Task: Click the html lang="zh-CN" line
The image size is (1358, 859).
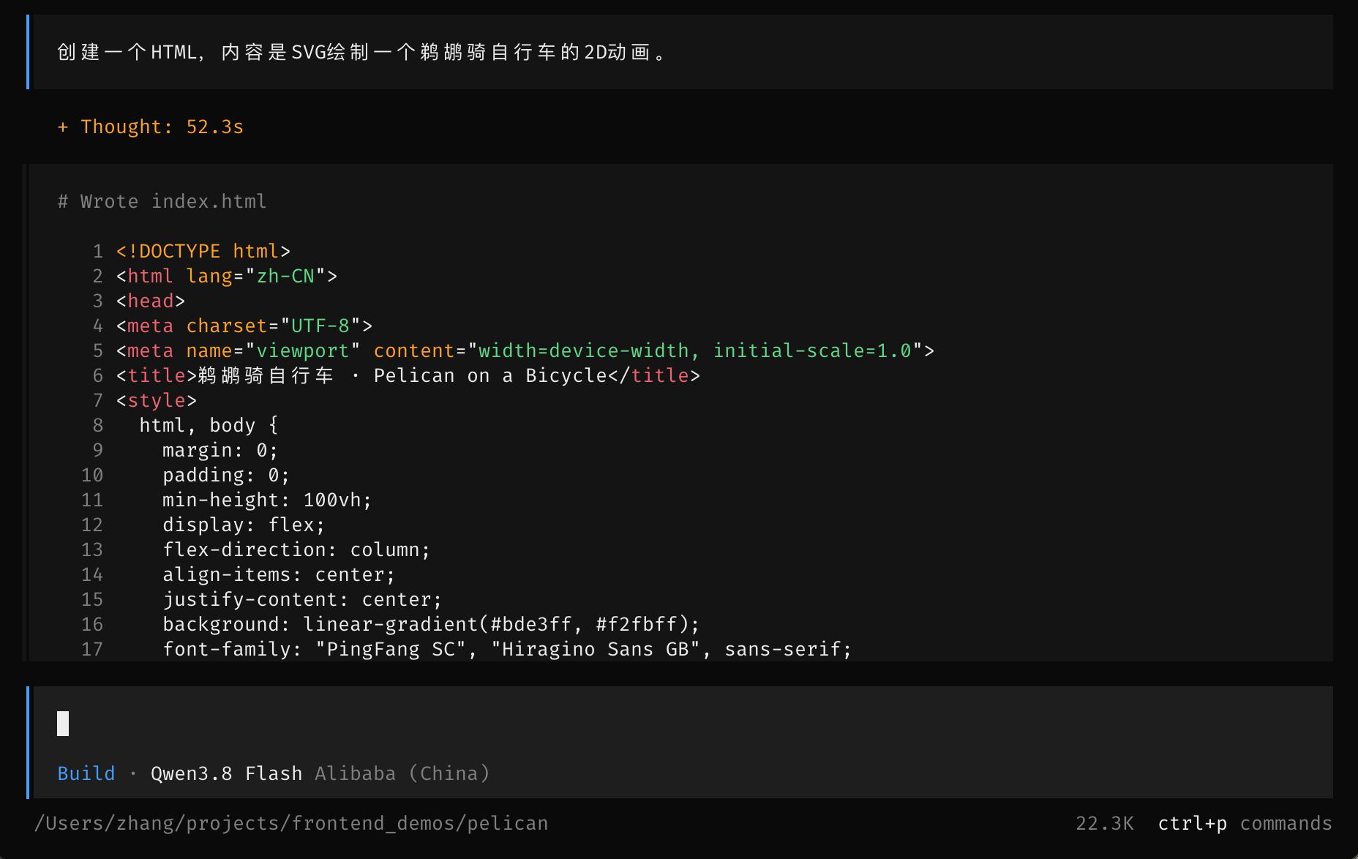Action: [x=227, y=276]
